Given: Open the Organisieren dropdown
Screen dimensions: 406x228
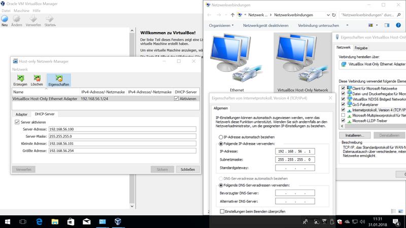Looking at the screenshot, I should [x=221, y=25].
